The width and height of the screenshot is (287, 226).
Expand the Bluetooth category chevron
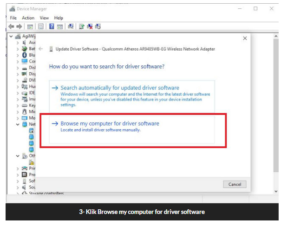click(18, 55)
